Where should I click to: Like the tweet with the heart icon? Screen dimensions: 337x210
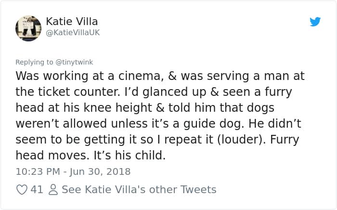click(22, 190)
